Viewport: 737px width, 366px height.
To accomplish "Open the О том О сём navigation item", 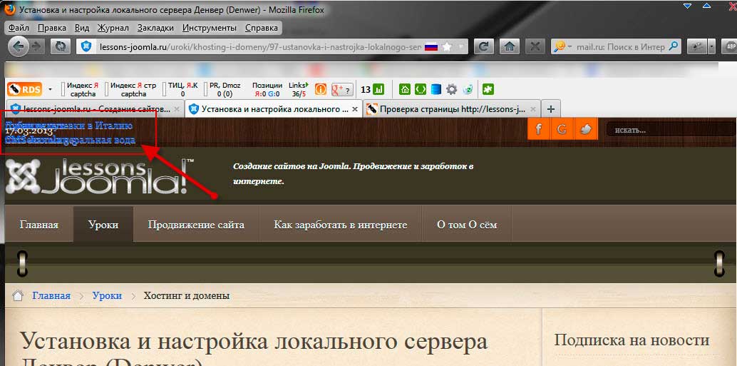I will coord(467,225).
